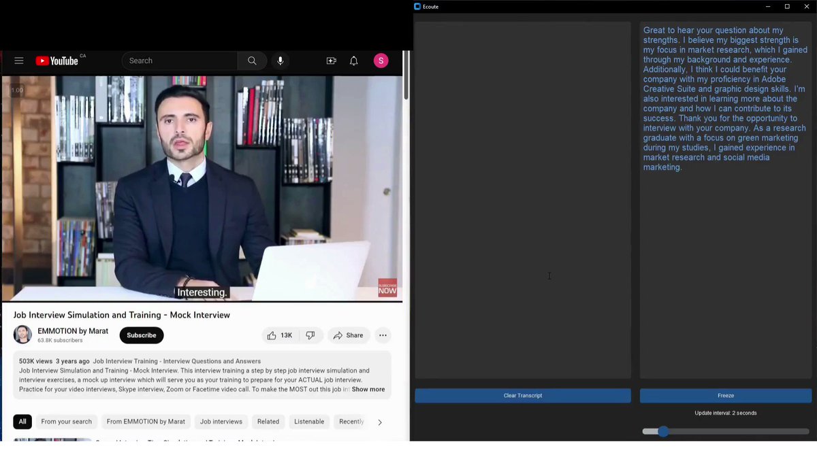Select the Recently filter chip
The image size is (817, 459).
tap(351, 422)
